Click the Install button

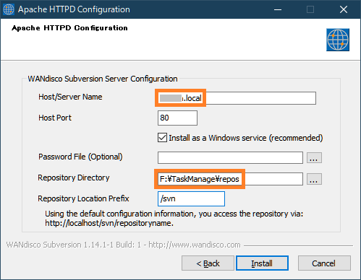click(262, 263)
